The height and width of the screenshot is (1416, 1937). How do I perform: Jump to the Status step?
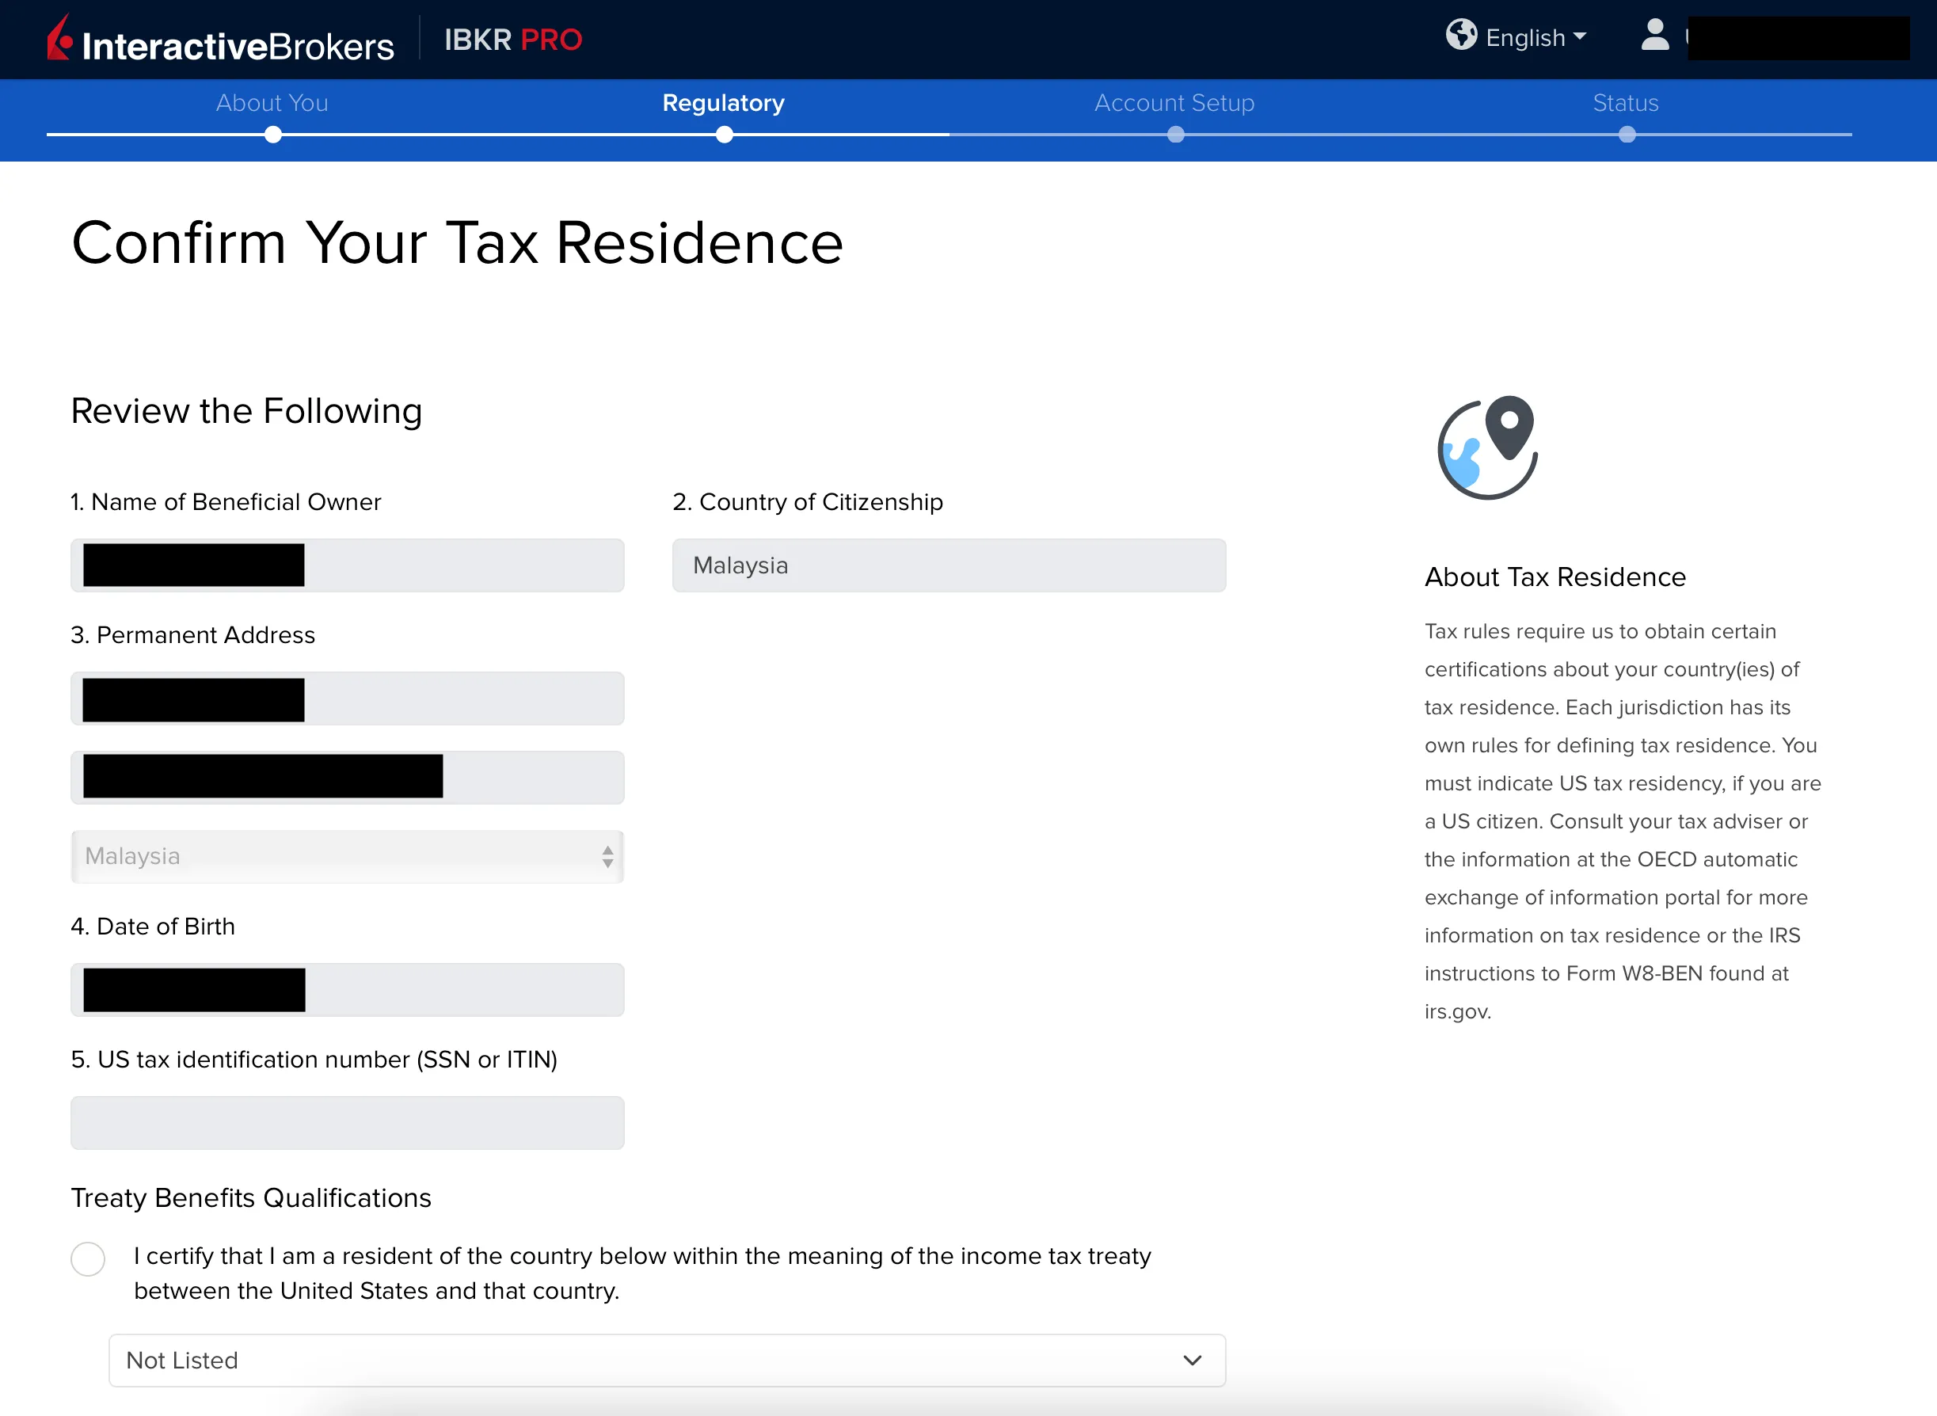(1627, 103)
